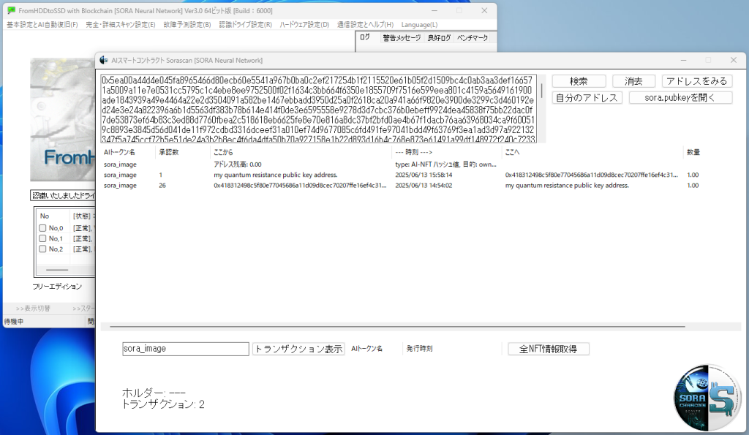The height and width of the screenshot is (435, 749).
Task: Click the ホルダー: --- label
Action: point(154,393)
